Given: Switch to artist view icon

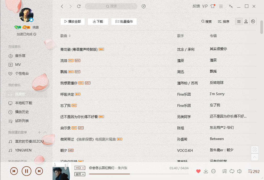Looking at the screenshot, I should pyautogui.click(x=246, y=21).
